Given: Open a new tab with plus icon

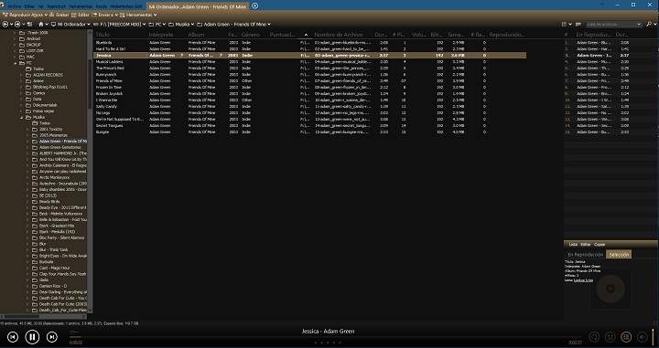Looking at the screenshot, I should click(254, 5).
